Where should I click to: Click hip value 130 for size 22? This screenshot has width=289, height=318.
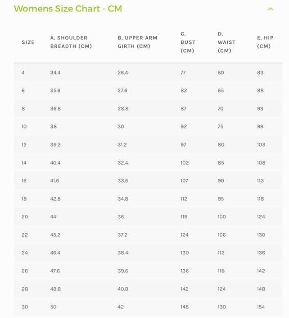[x=261, y=235]
